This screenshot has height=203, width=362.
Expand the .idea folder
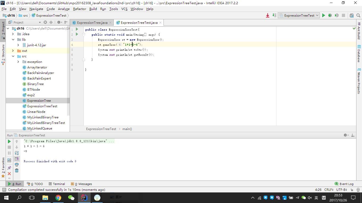[x=13, y=34]
